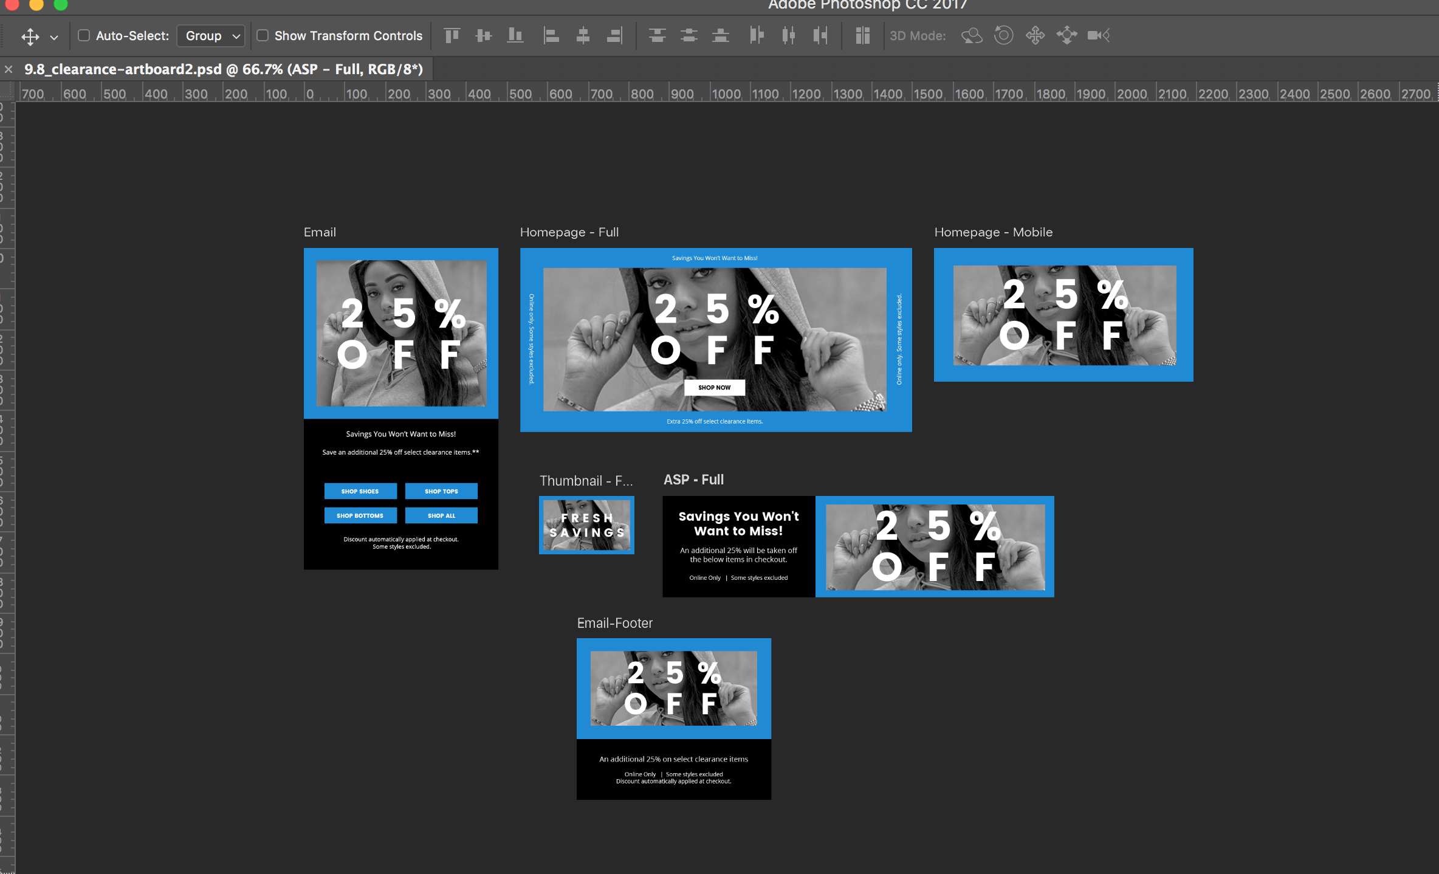Click the SHOP ALL button in Email artboard
Viewport: 1439px width, 874px height.
pos(441,515)
